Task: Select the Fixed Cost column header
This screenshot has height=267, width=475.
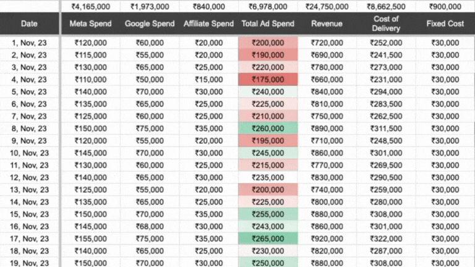Action: 445,24
